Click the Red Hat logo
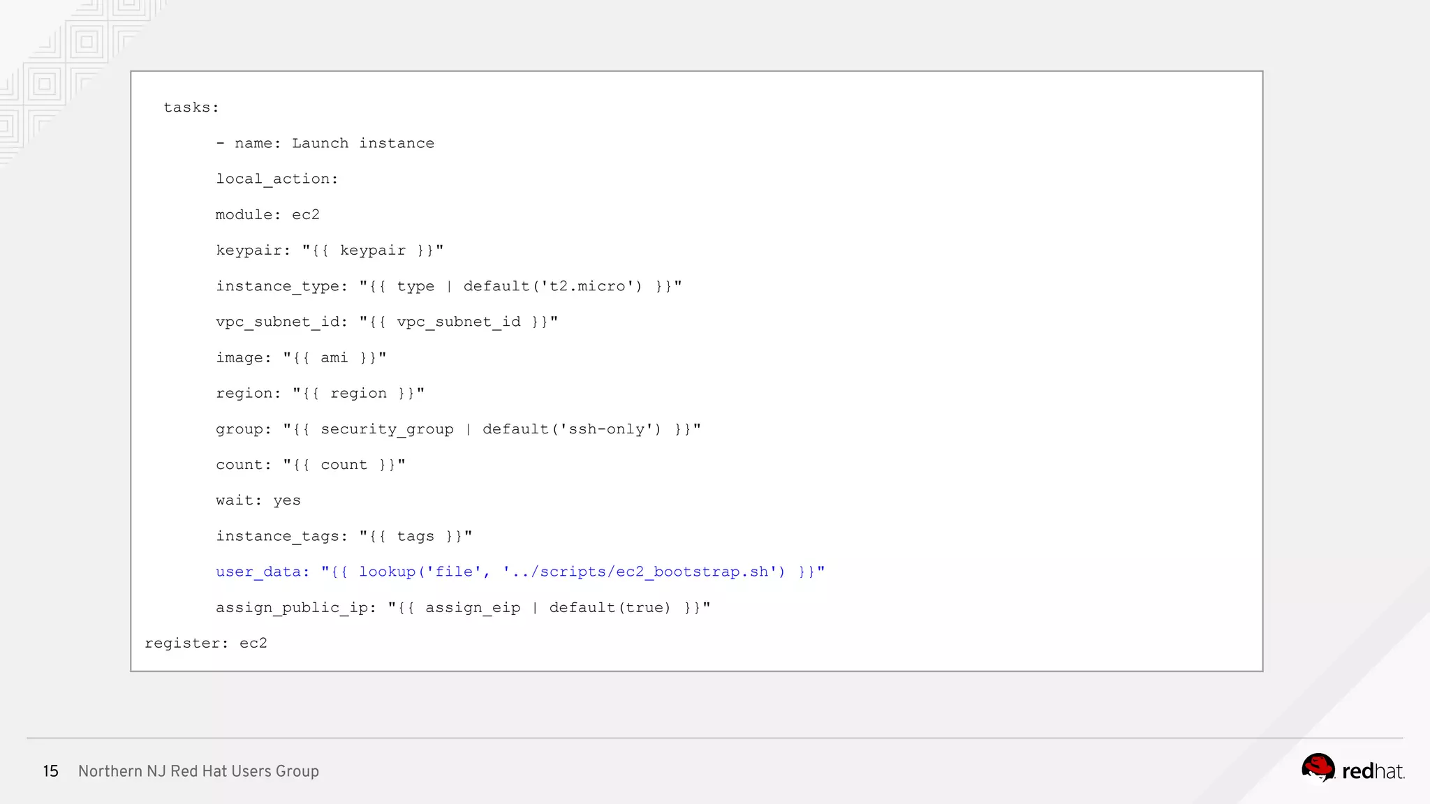The height and width of the screenshot is (804, 1430). tap(1352, 769)
